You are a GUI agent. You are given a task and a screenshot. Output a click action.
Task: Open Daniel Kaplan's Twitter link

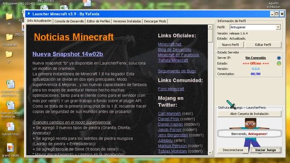click(170, 124)
